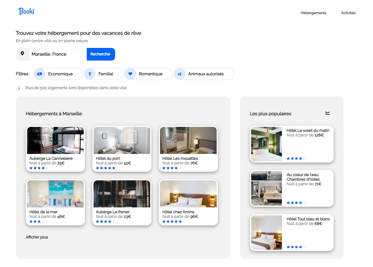The image size is (373, 267).
Task: Click the star rating of Auberge La Cannebière
Action: coord(39,168)
